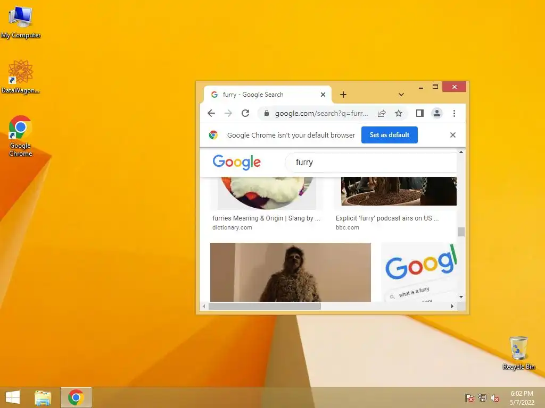Click the Google logo on the search page
The width and height of the screenshot is (545, 408).
[x=237, y=162]
